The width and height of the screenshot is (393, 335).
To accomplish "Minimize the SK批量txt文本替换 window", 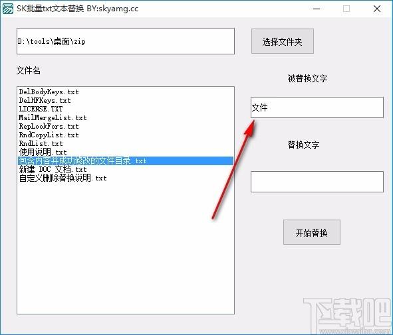I will [317, 9].
